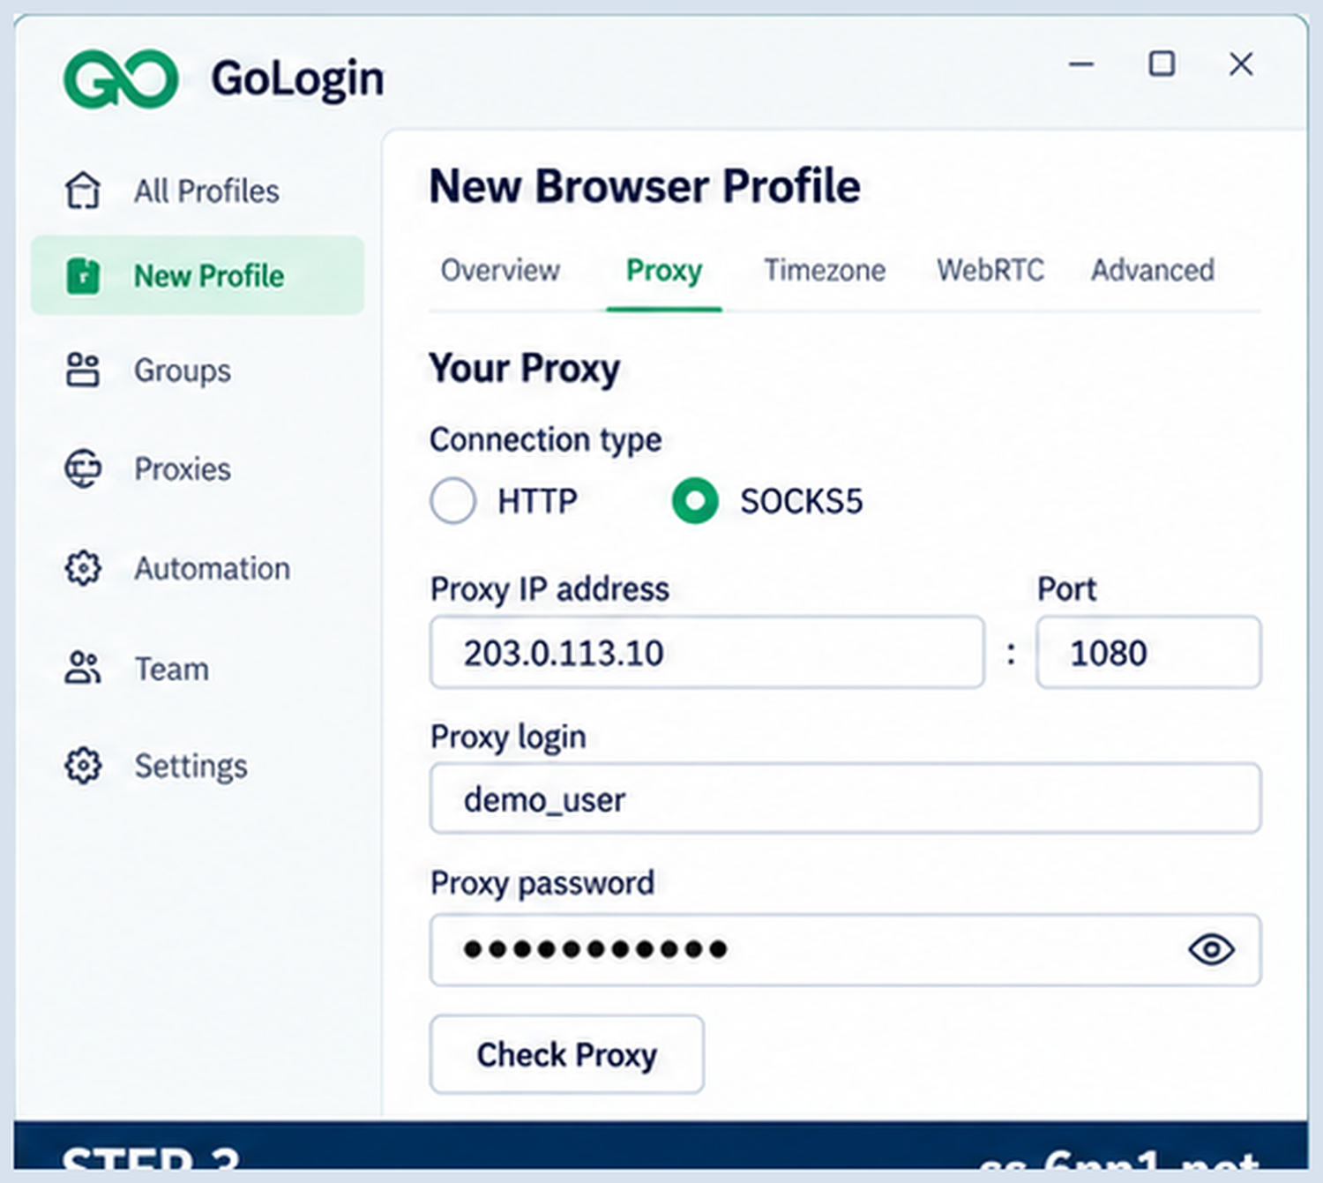Select the SOCKS5 connection type
1323x1183 pixels.
click(695, 501)
